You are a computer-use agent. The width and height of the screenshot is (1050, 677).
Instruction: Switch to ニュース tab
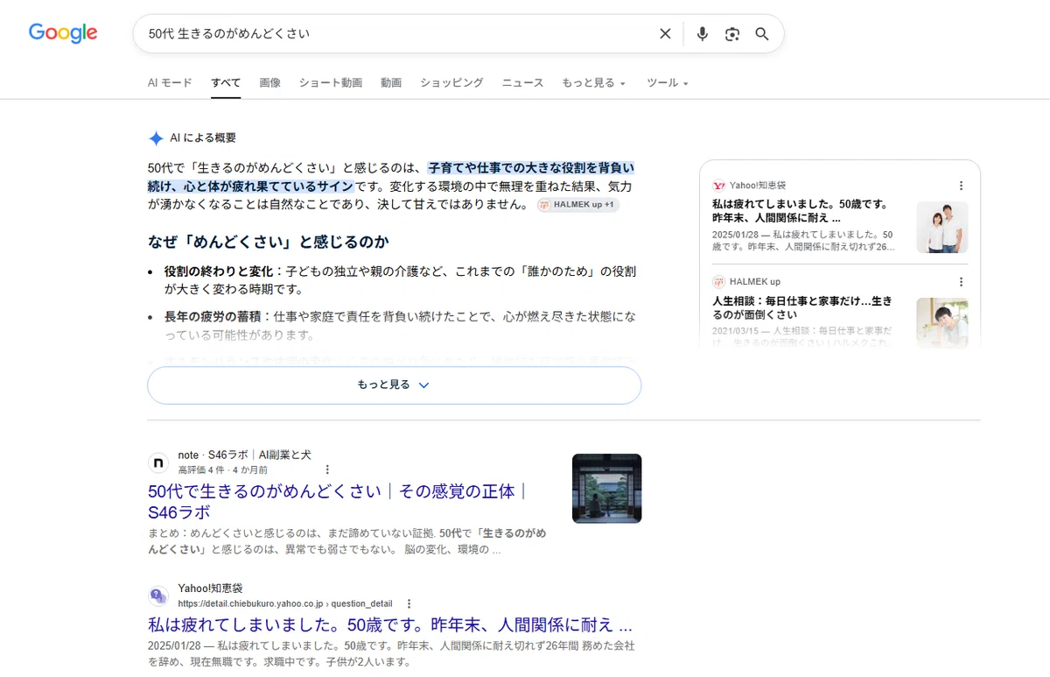[x=522, y=82]
